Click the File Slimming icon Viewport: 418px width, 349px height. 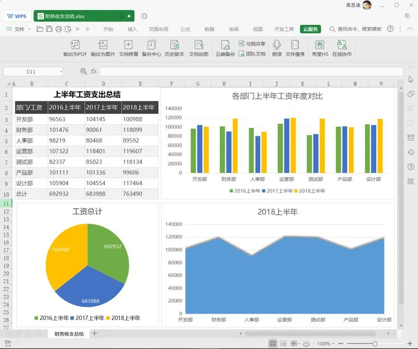(295, 45)
